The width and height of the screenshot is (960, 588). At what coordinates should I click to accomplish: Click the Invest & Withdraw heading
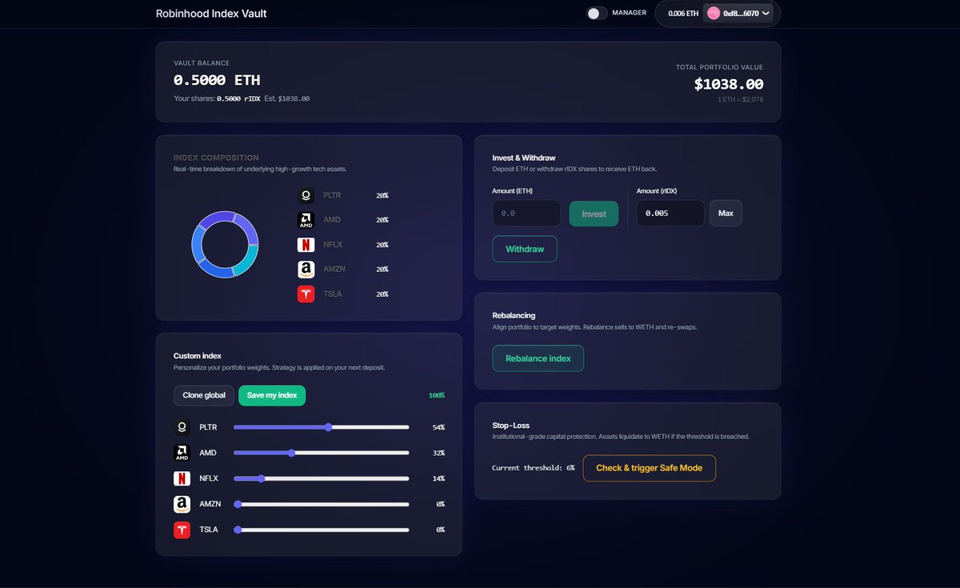tap(524, 158)
